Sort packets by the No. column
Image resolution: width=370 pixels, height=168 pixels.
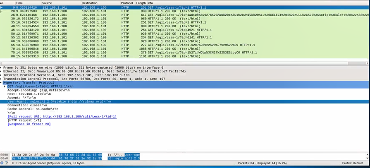point(2,3)
